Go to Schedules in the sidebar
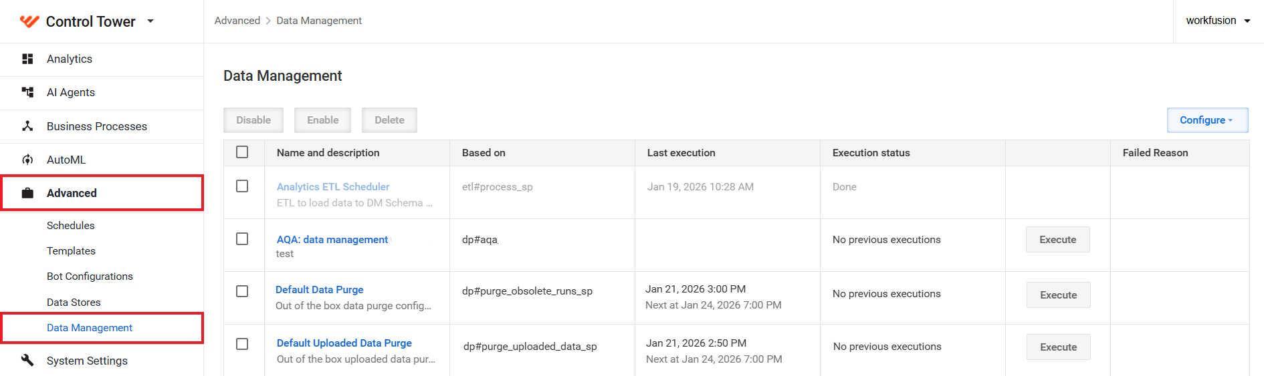The image size is (1264, 376). [x=71, y=226]
